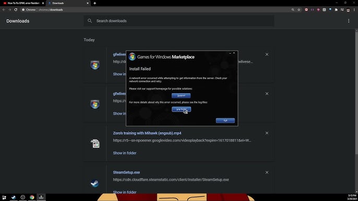Open the Windows Start menu
The width and height of the screenshot is (358, 201).
click(x=4, y=197)
